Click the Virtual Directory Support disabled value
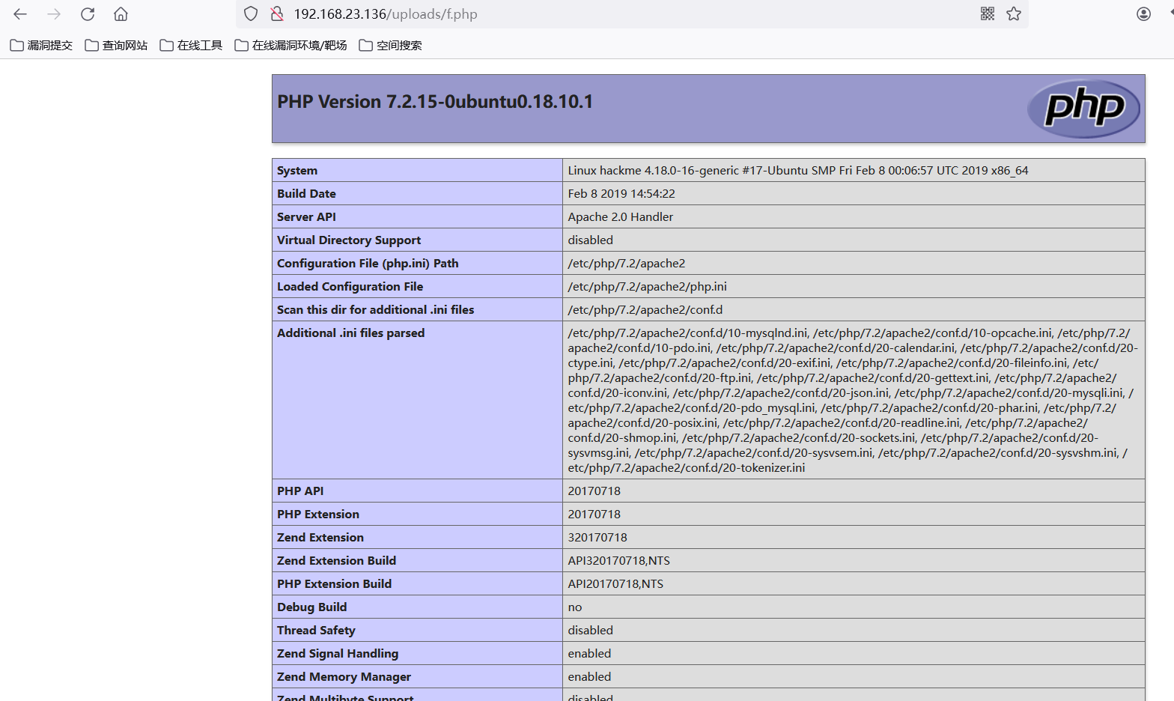 (590, 240)
